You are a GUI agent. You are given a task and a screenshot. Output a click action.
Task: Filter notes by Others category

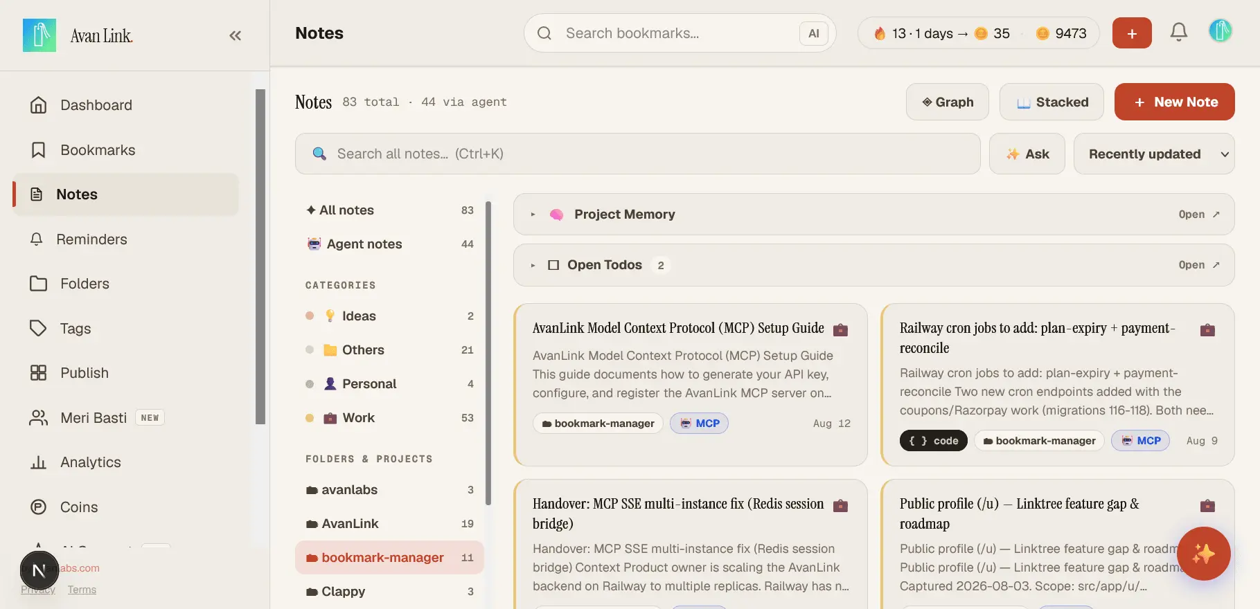point(389,350)
